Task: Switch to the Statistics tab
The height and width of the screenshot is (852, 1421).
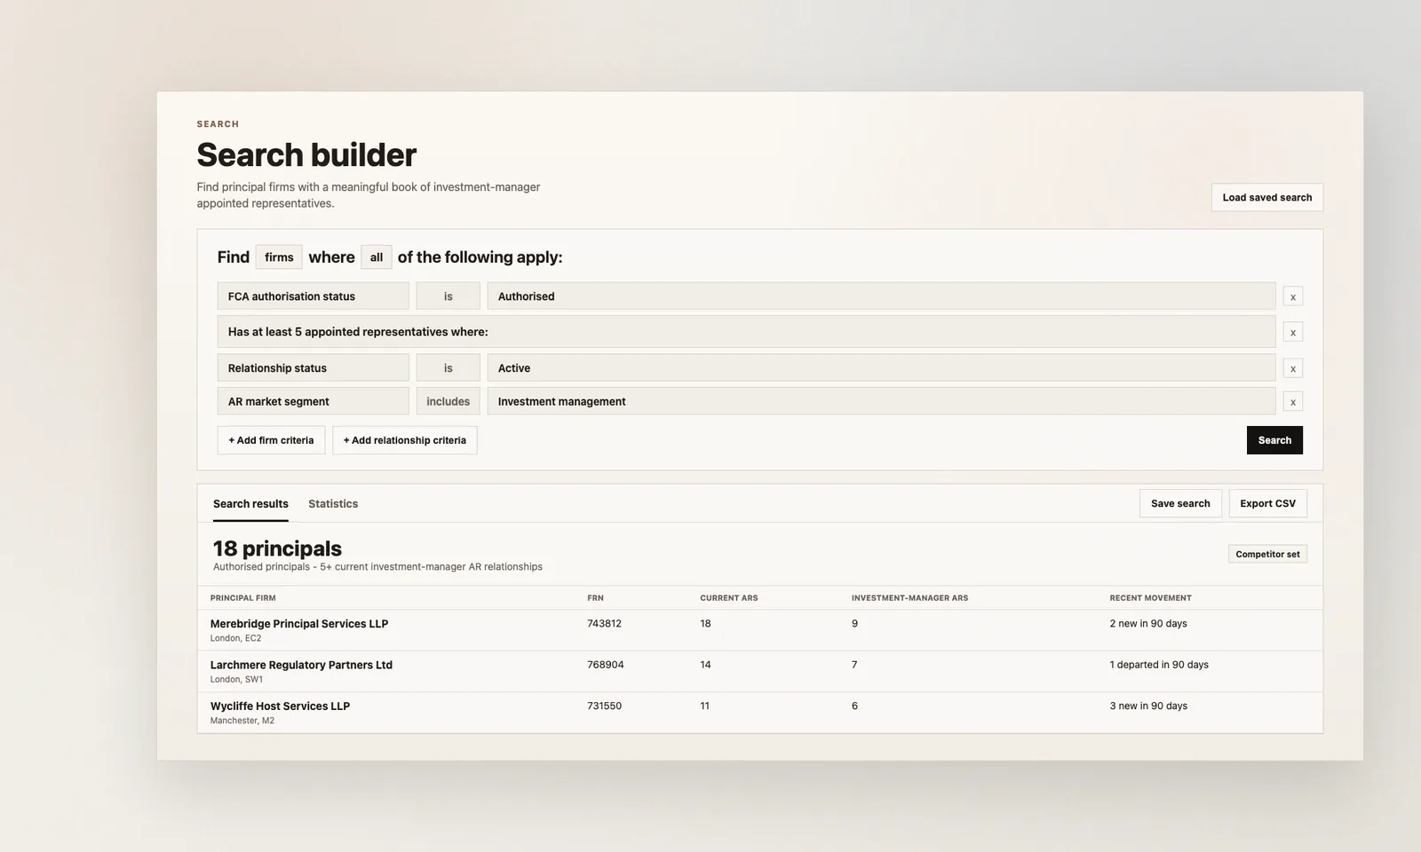Action: point(333,503)
